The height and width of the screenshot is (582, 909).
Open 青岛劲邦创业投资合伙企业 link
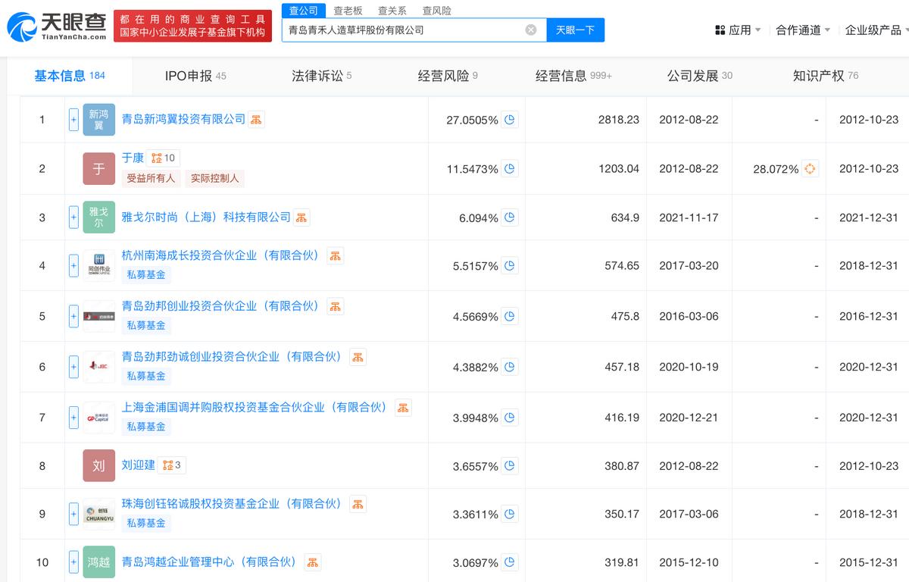[x=222, y=306]
